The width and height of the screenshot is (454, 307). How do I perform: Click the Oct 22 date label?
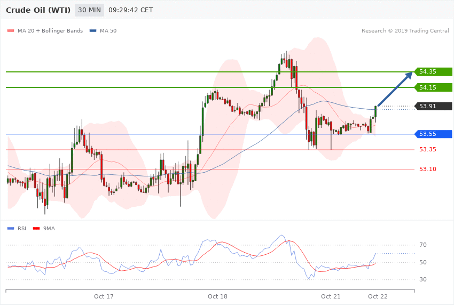378,296
